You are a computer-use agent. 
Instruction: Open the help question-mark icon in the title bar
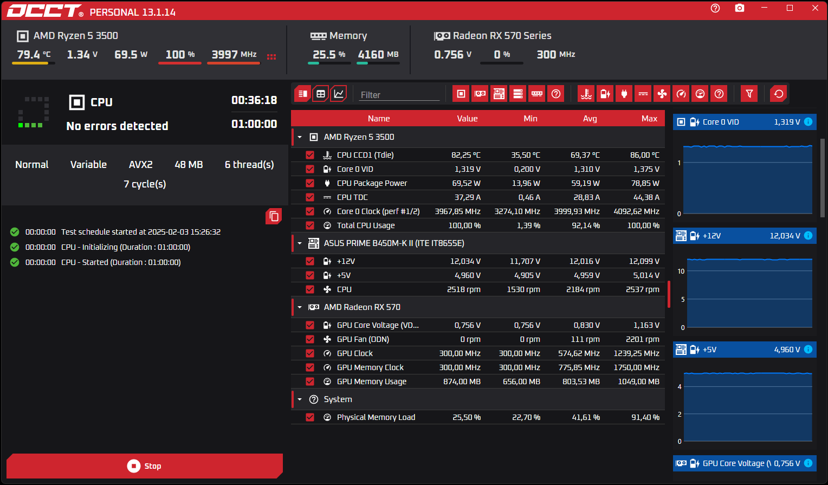715,8
